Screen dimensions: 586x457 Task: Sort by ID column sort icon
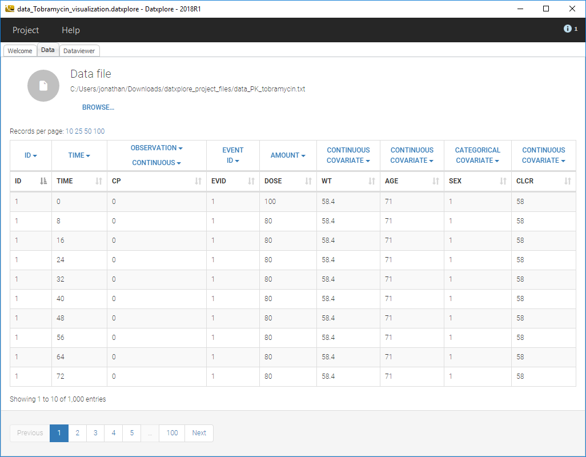pos(43,181)
